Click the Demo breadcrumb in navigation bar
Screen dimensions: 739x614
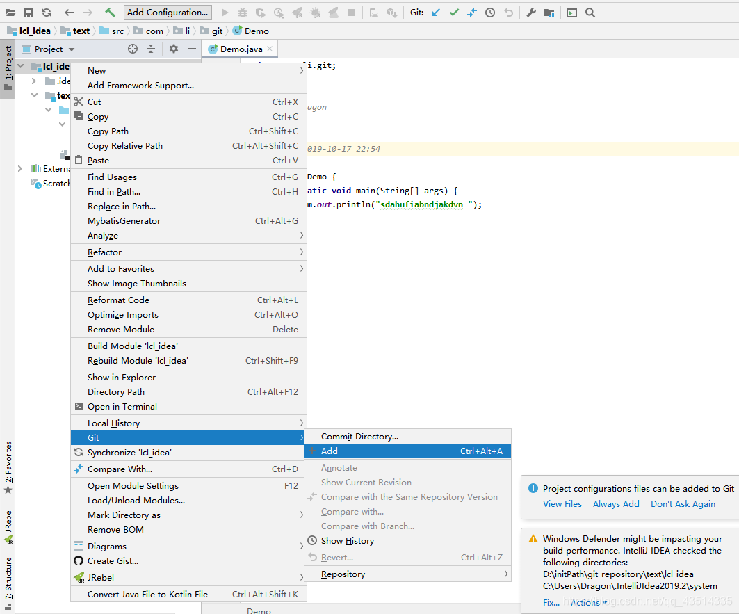click(x=251, y=31)
